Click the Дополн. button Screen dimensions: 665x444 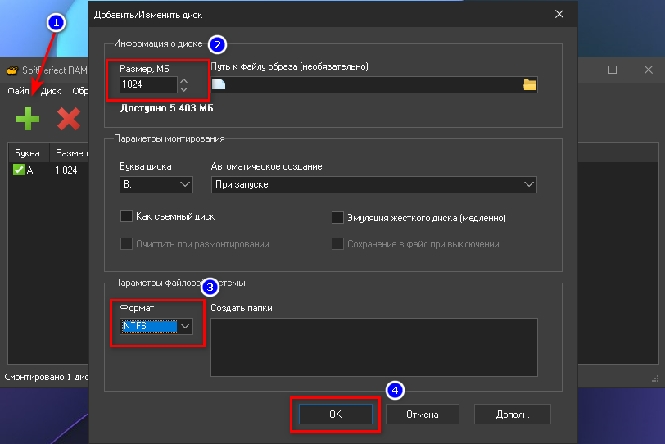pos(513,415)
